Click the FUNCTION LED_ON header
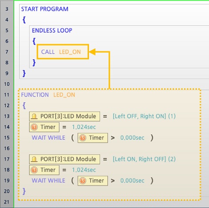Screen dimensions: 209x208 pos(48,95)
